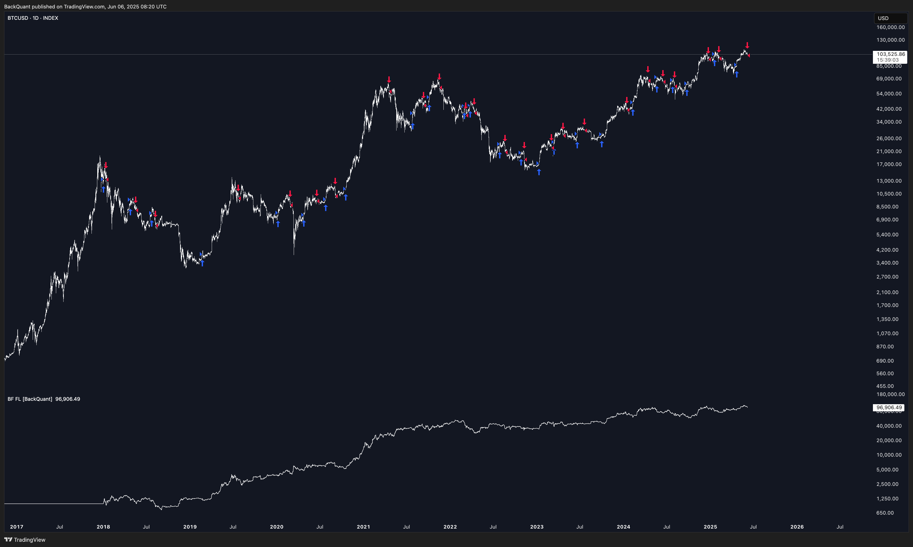
Task: Click the 160,000.00 price axis label
Action: [x=891, y=27]
